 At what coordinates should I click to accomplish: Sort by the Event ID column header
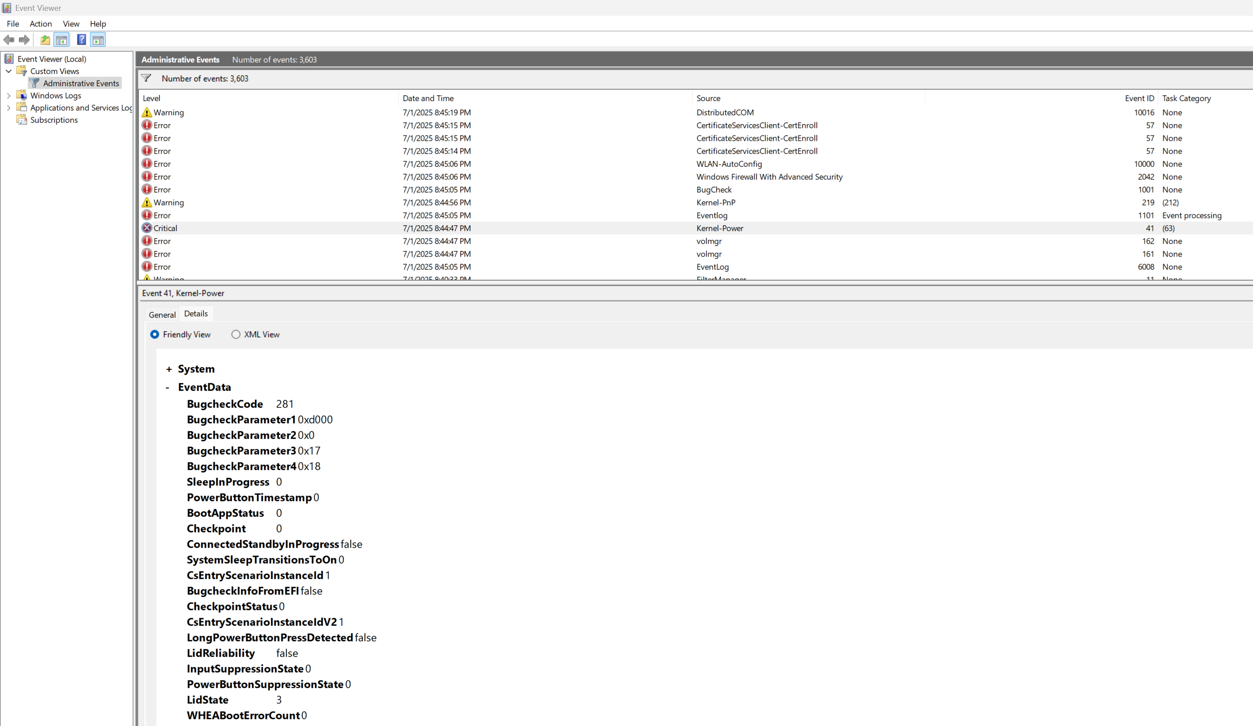pos(1041,98)
